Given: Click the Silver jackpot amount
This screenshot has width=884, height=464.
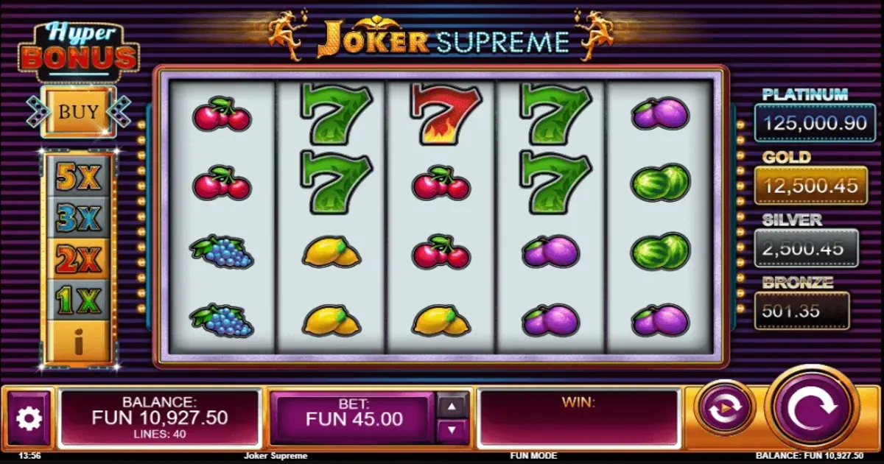Looking at the screenshot, I should (806, 249).
